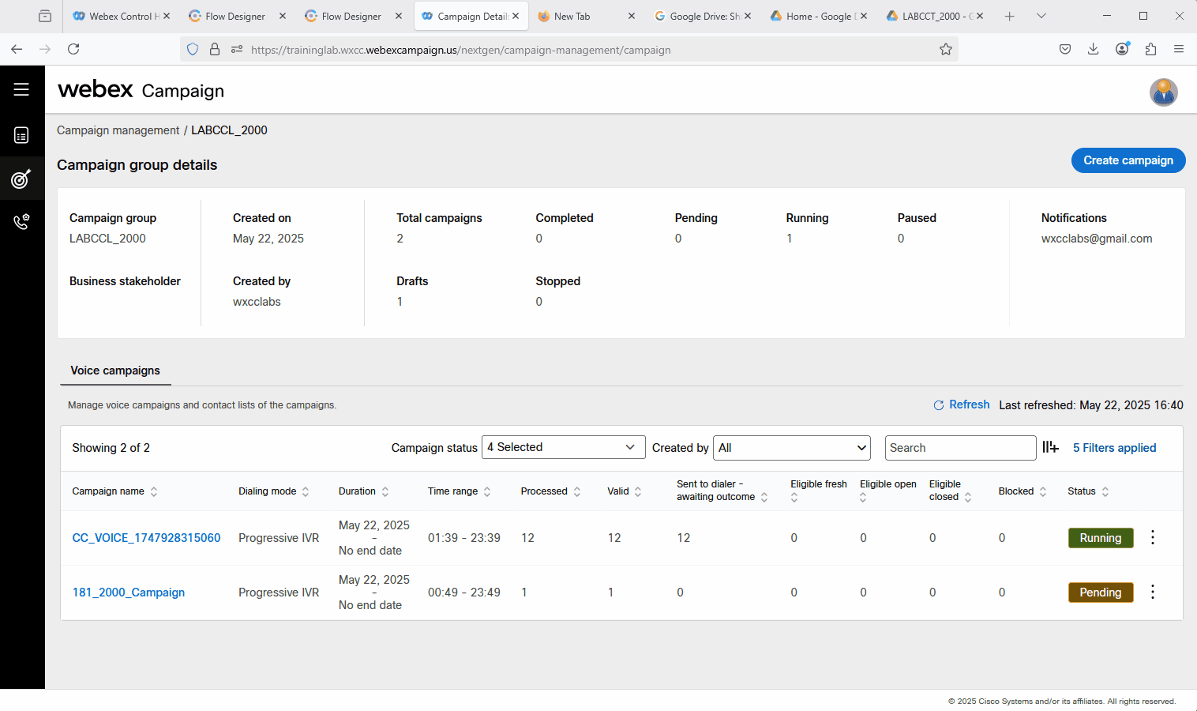Viewport: 1197px width, 711px height.
Task: Sort table by Processed column
Action: 577,491
